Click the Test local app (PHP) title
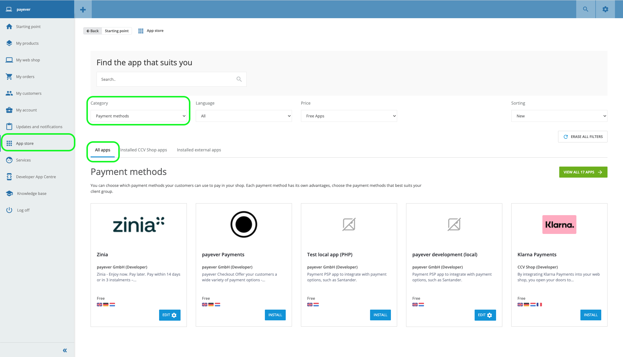 tap(330, 254)
